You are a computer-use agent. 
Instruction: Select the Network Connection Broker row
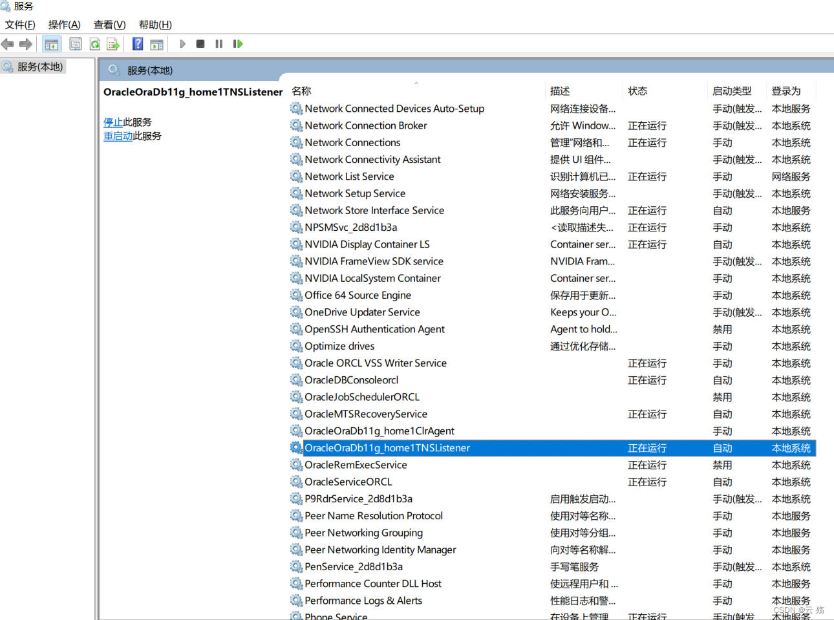pos(553,125)
